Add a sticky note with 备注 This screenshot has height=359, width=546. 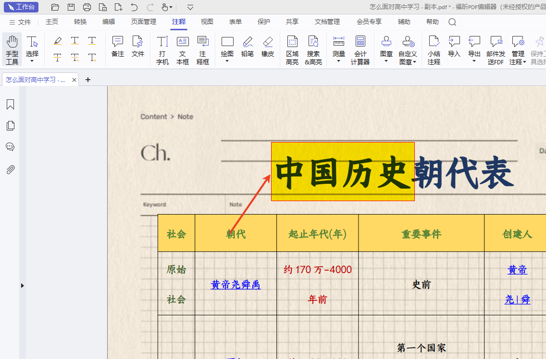coord(118,46)
